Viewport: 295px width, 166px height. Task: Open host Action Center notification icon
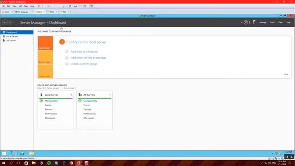click(290, 163)
